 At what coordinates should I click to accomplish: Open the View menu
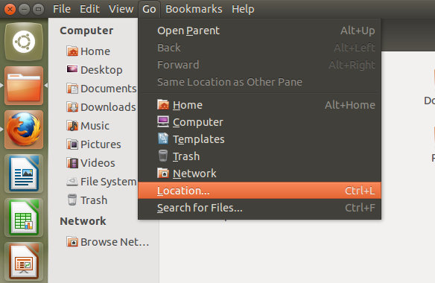coord(121,9)
